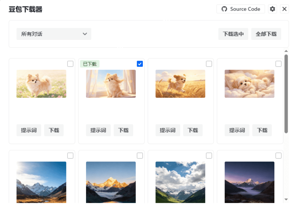Viewport: 291px width, 217px height.
Task: Show 提示词 for the 已下载 window dog
Action: tap(98, 130)
